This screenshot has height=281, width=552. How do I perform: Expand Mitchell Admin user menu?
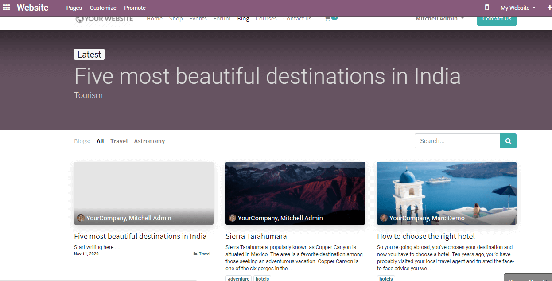pyautogui.click(x=440, y=19)
